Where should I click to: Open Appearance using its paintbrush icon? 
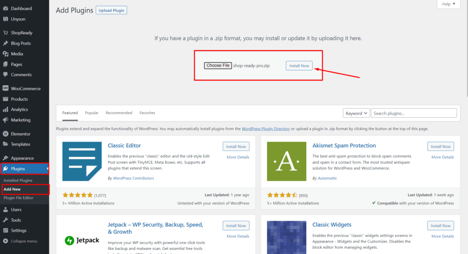[x=5, y=158]
